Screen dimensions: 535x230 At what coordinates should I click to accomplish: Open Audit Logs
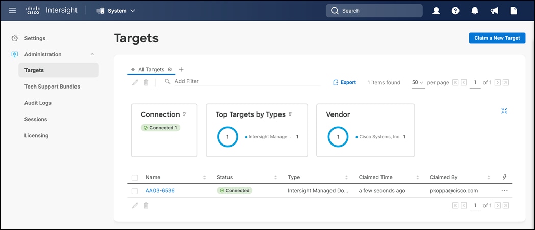click(x=38, y=103)
